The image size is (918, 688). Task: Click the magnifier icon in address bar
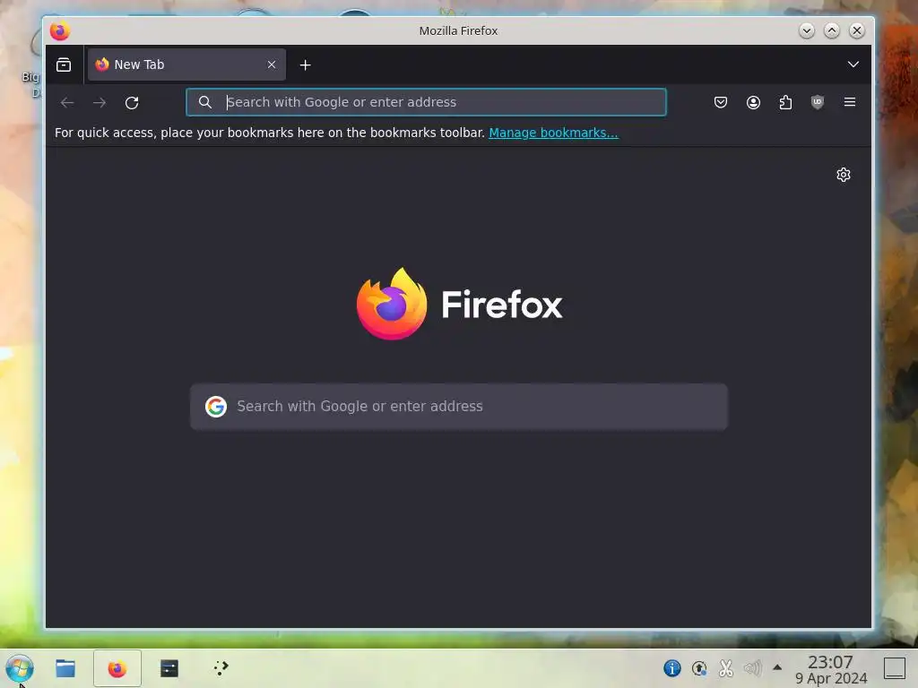205,102
